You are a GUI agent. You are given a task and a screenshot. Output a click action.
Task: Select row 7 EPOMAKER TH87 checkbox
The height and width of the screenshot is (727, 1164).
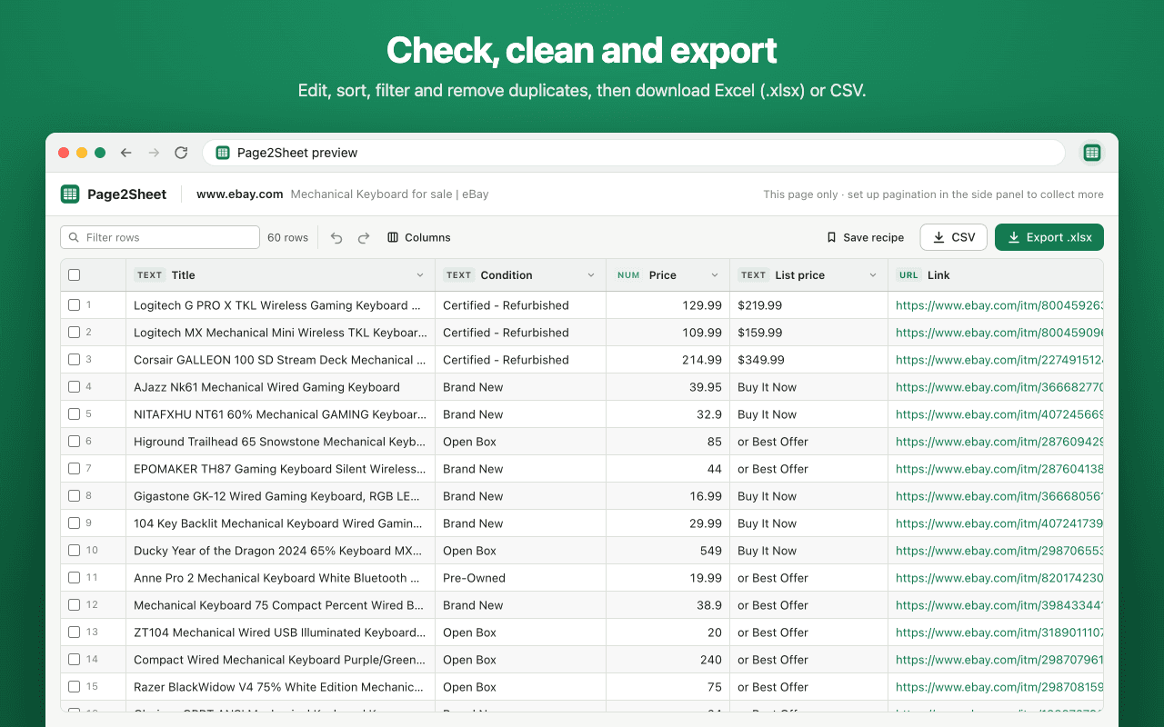(75, 469)
